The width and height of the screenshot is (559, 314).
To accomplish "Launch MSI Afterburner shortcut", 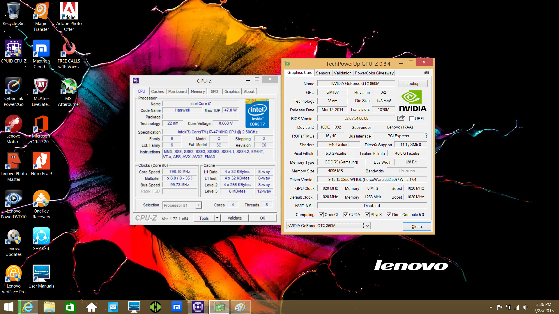I will click(69, 92).
